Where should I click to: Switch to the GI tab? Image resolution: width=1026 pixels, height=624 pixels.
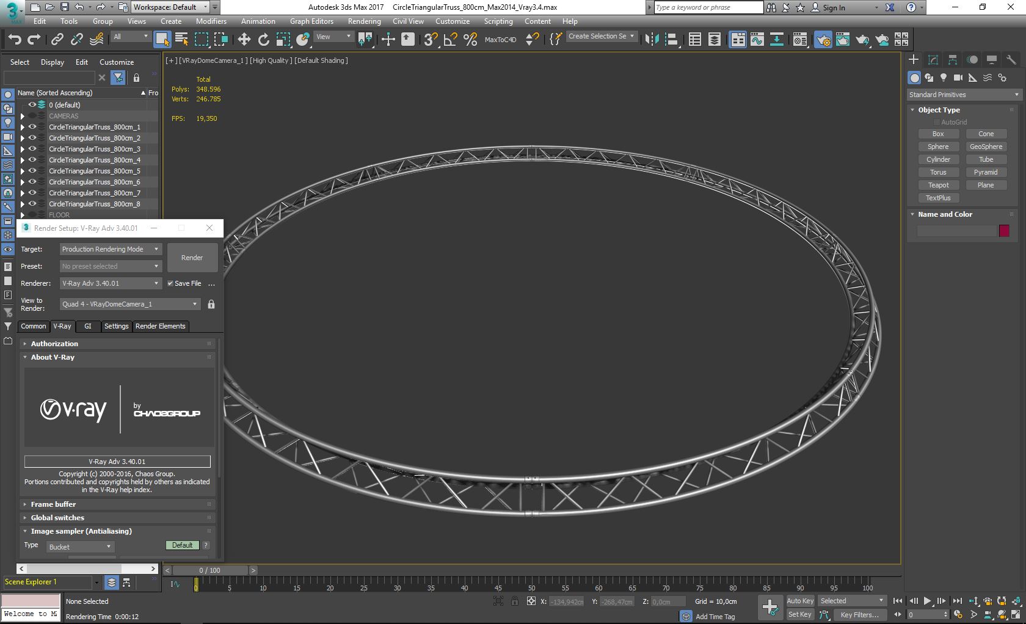(x=87, y=326)
